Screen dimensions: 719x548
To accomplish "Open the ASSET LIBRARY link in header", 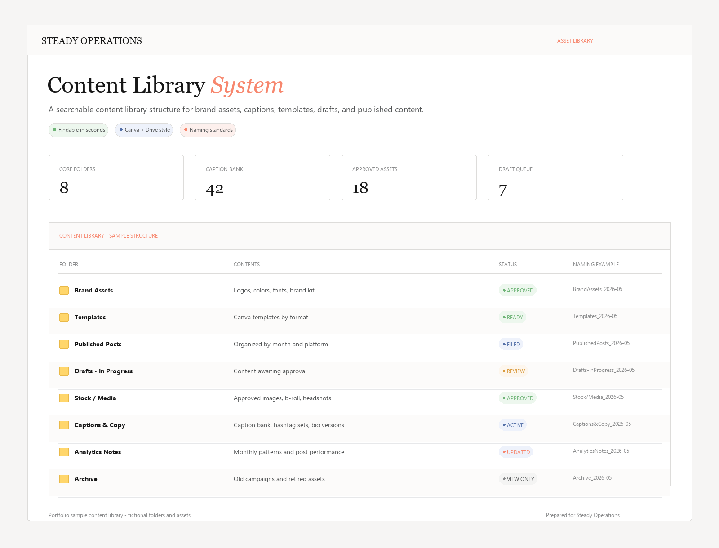I will coord(575,41).
